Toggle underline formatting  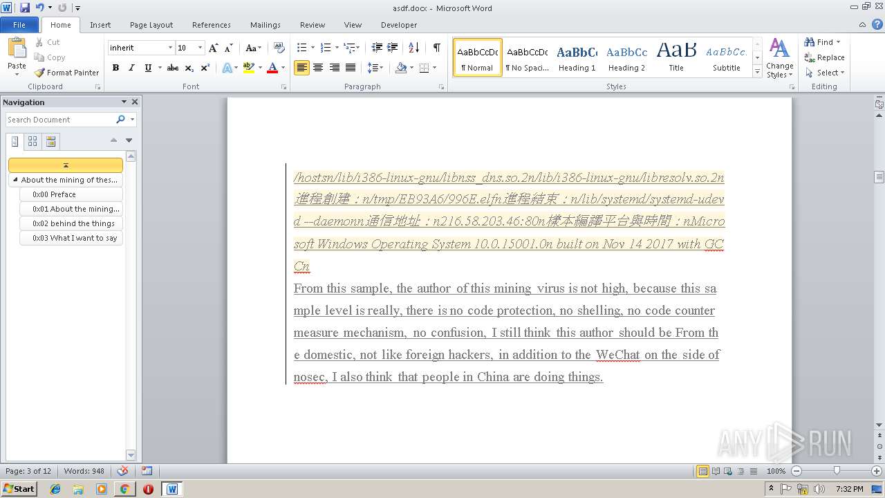[147, 68]
